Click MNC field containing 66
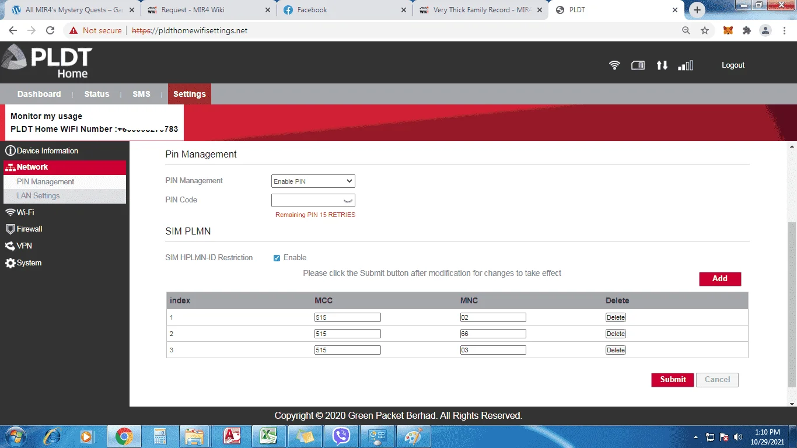The image size is (797, 448). [493, 334]
